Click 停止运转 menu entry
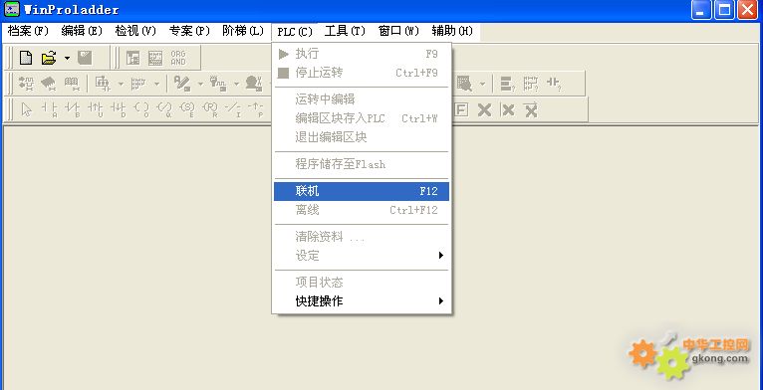The width and height of the screenshot is (763, 390). click(x=361, y=73)
